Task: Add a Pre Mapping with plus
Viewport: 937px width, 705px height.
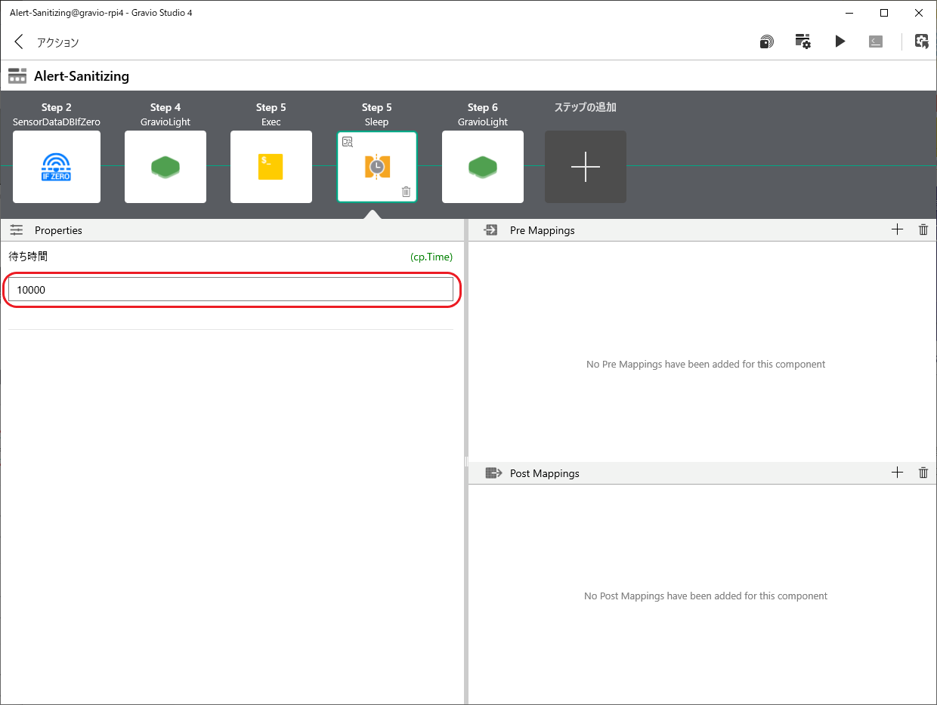Action: click(897, 229)
